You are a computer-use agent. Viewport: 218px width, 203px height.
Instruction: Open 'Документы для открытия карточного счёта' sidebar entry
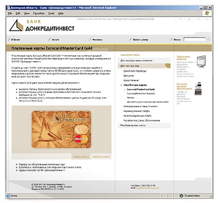click(x=147, y=102)
